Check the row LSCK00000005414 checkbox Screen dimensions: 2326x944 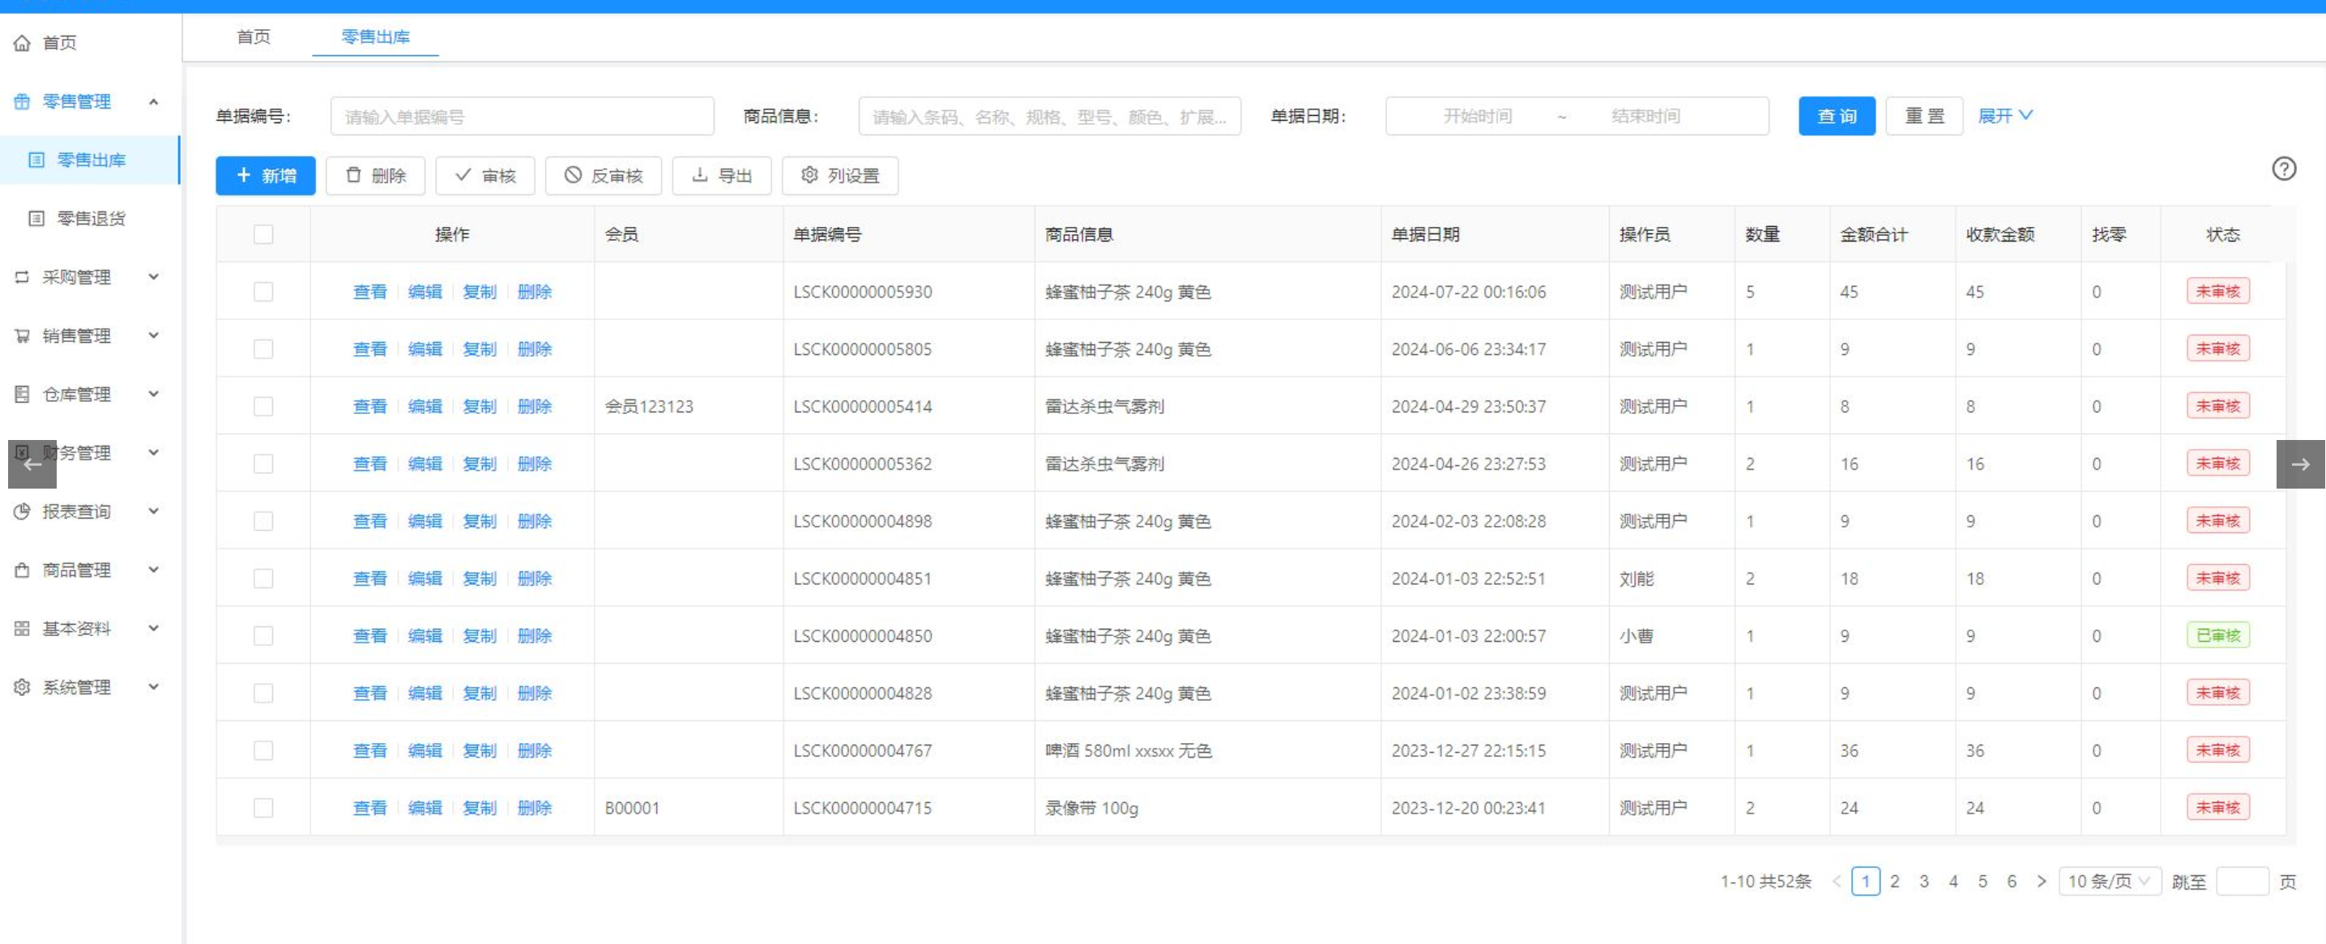(x=263, y=407)
